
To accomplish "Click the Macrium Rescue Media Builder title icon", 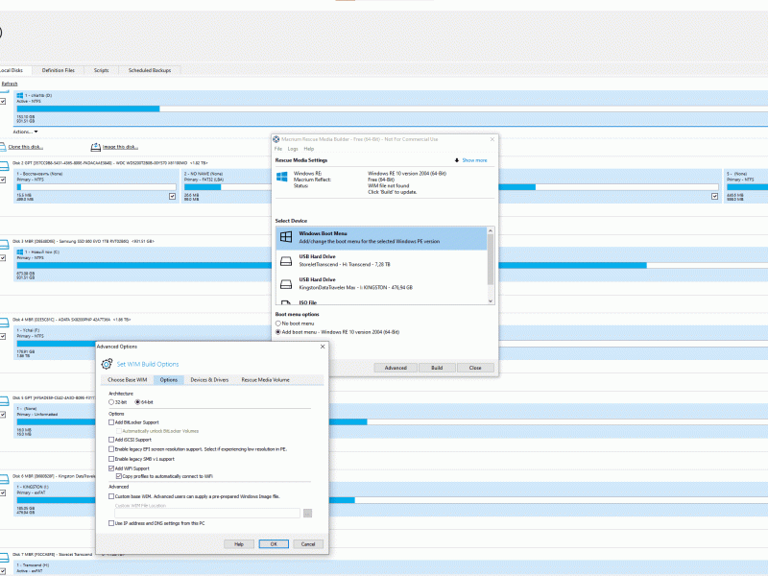I will coord(276,139).
